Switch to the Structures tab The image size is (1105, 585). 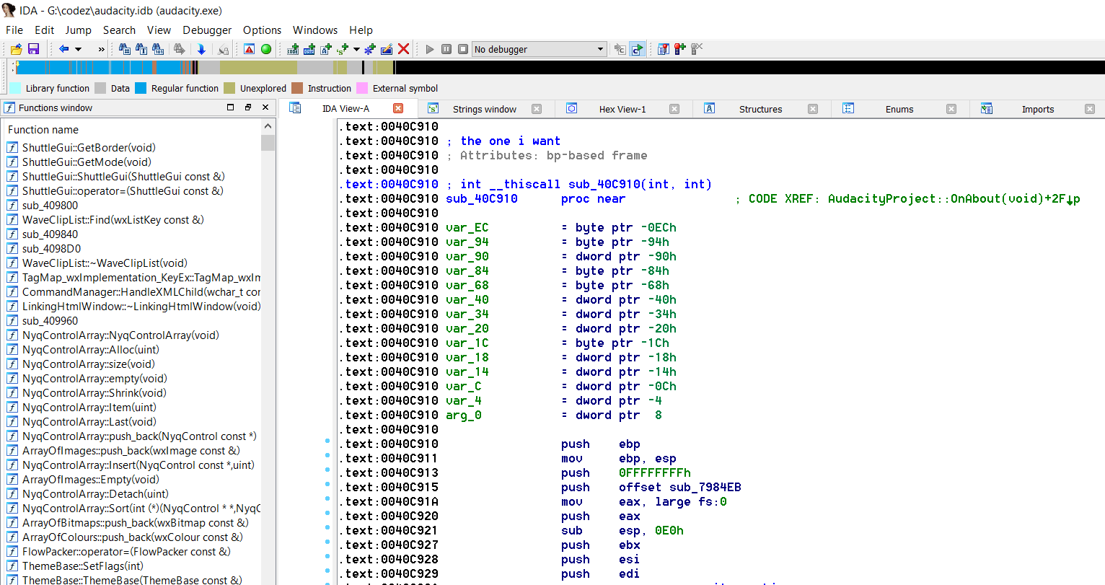pos(761,109)
